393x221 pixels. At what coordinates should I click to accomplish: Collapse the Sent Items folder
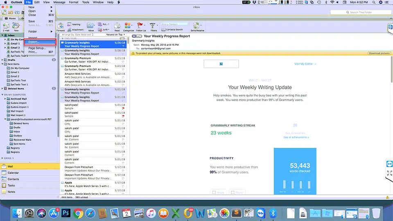click(2, 64)
